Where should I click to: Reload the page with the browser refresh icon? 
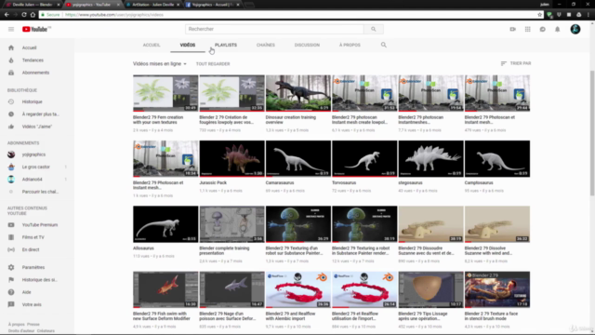pyautogui.click(x=24, y=15)
